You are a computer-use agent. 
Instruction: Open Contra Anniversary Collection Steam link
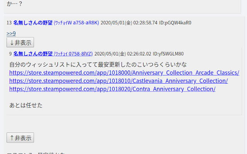tap(112, 89)
